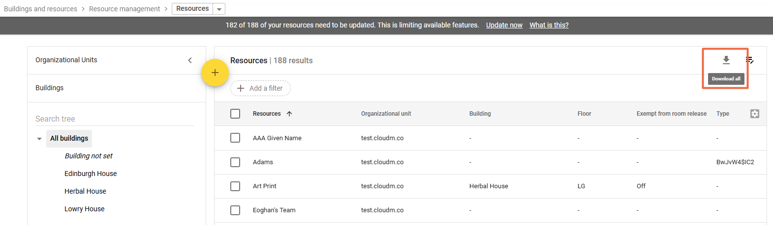Screen dimensions: 773x225
Task: Check the Art Print row checkbox
Action: (235, 186)
